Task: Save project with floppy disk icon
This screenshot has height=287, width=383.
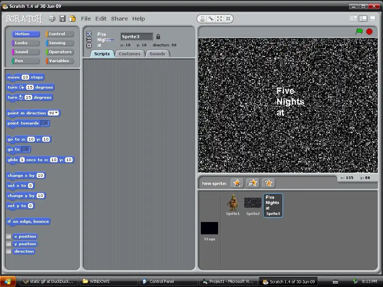Action: point(62,19)
